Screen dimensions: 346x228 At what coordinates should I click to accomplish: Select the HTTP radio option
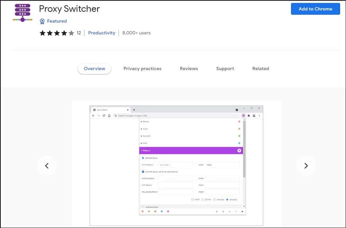192,200
